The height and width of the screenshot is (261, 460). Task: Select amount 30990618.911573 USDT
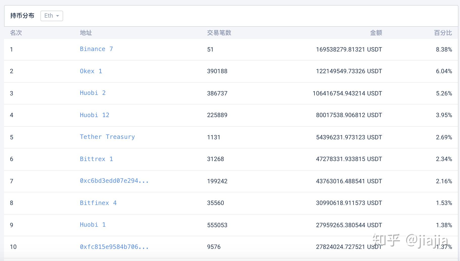349,203
